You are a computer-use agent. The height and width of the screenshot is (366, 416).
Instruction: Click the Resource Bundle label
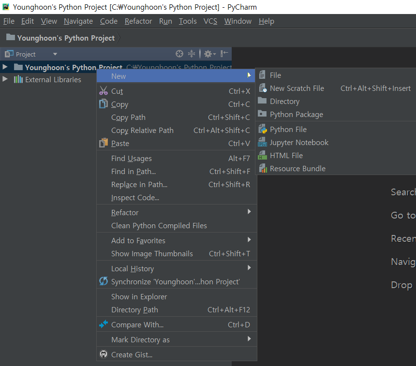click(x=297, y=168)
